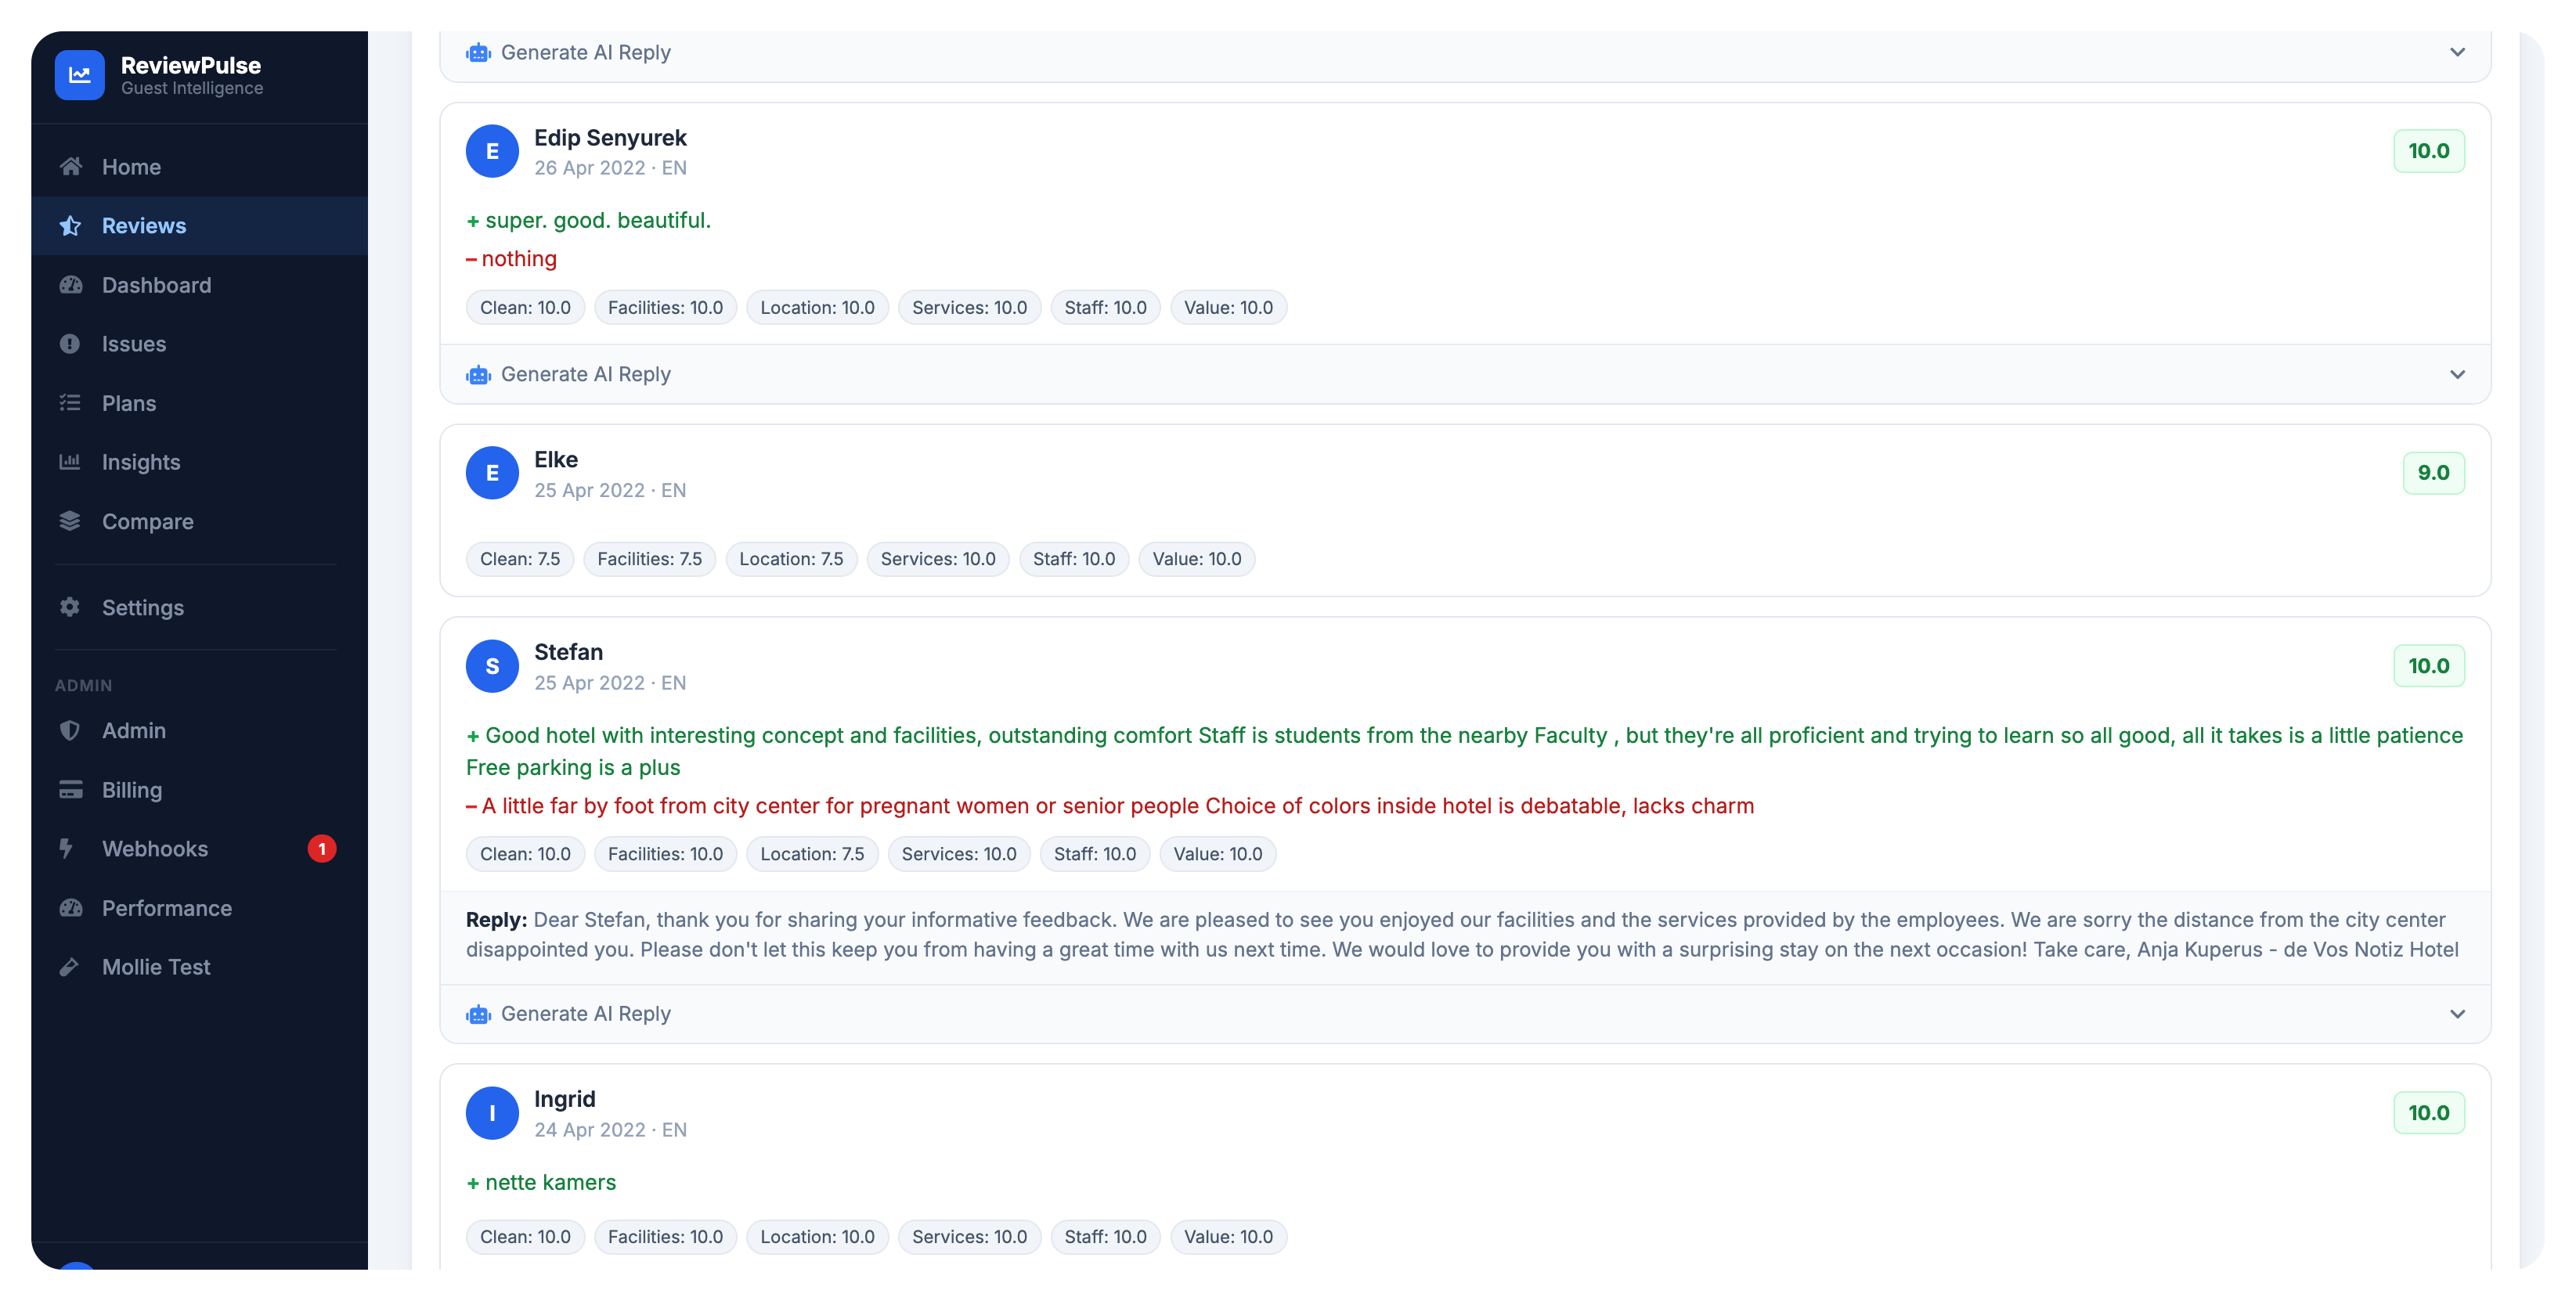This screenshot has width=2576, height=1301.
Task: Click the ReviewPulse chart logo icon
Action: [79, 75]
